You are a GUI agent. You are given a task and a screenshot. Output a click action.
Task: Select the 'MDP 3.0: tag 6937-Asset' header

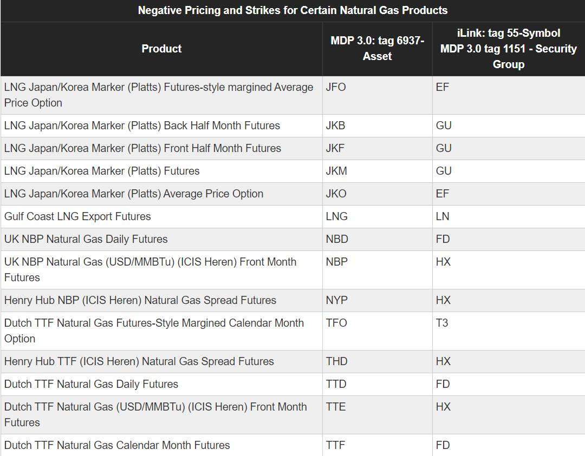[x=377, y=49]
